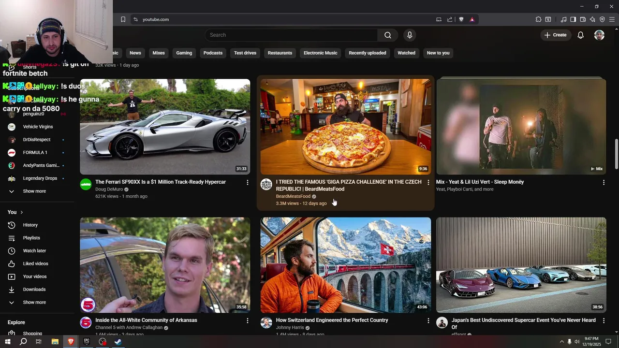
Task: Open Brave Shields lion icon
Action: [461, 19]
